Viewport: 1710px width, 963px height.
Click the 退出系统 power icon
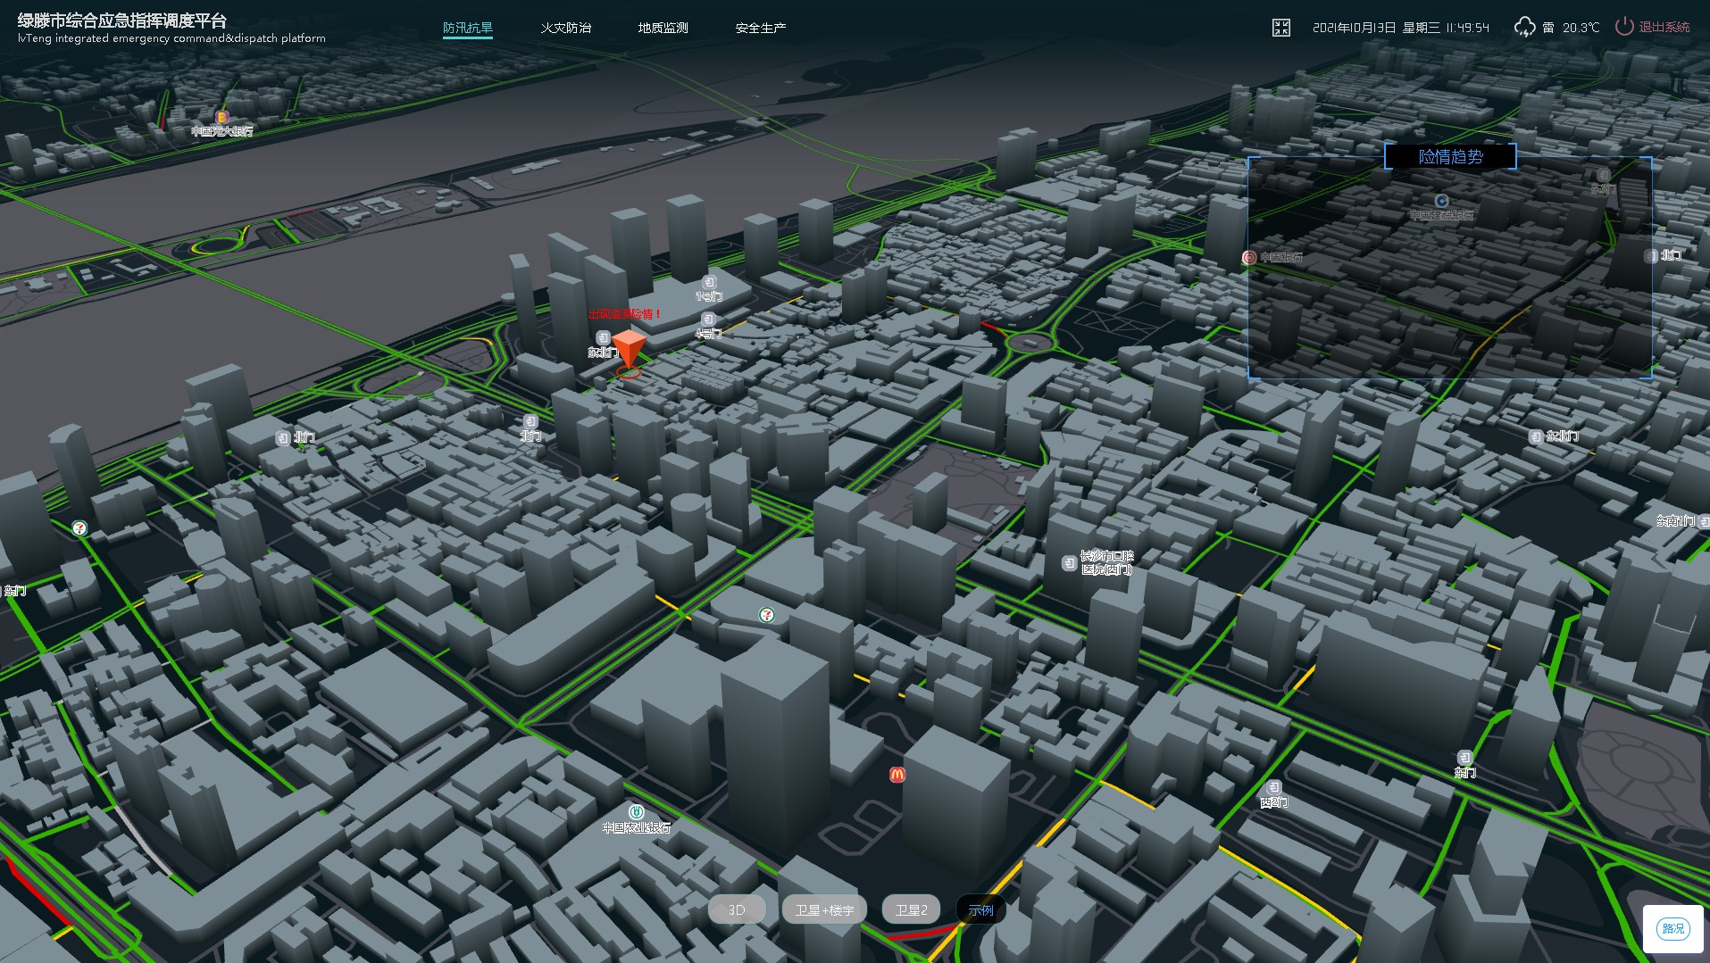(1624, 27)
